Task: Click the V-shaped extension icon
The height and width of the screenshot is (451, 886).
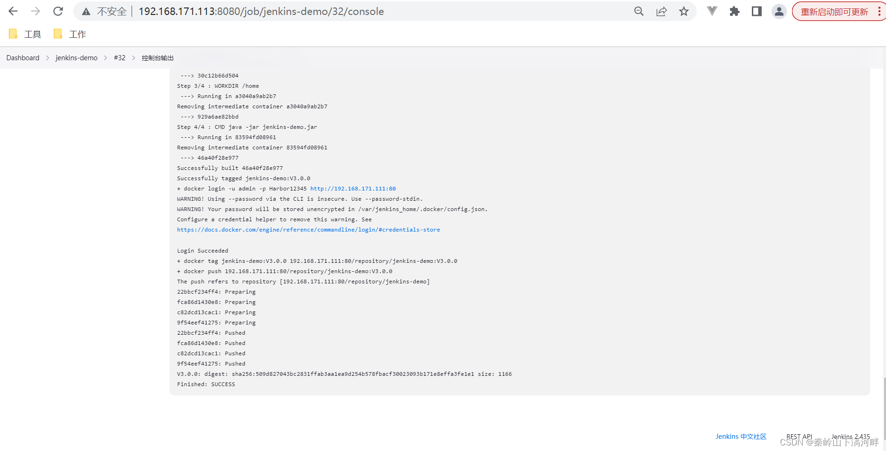Action: 711,11
